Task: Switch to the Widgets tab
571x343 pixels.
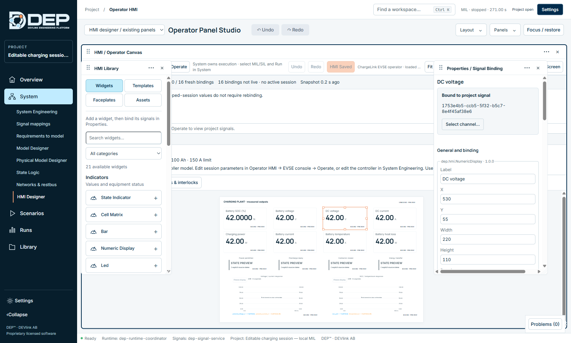Action: point(104,86)
